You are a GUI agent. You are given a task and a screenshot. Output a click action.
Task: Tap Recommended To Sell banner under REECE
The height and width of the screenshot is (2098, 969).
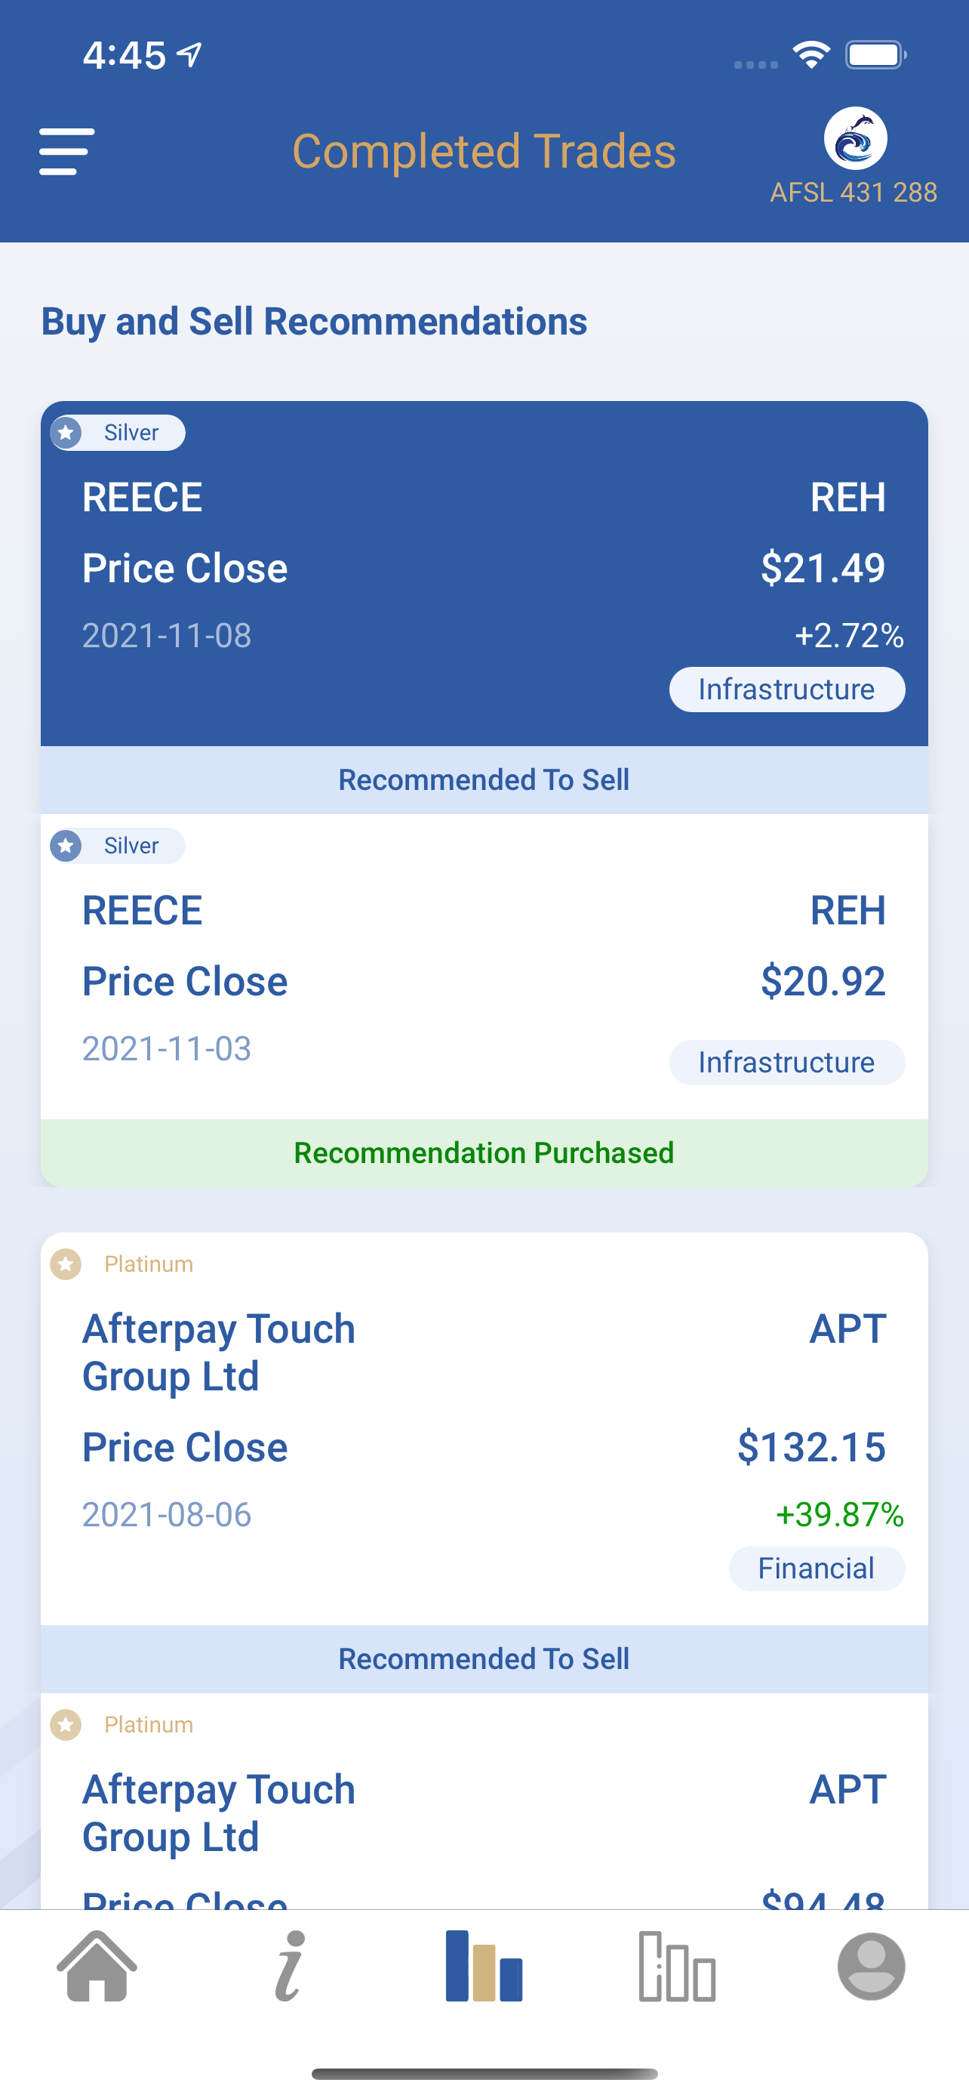coord(484,779)
